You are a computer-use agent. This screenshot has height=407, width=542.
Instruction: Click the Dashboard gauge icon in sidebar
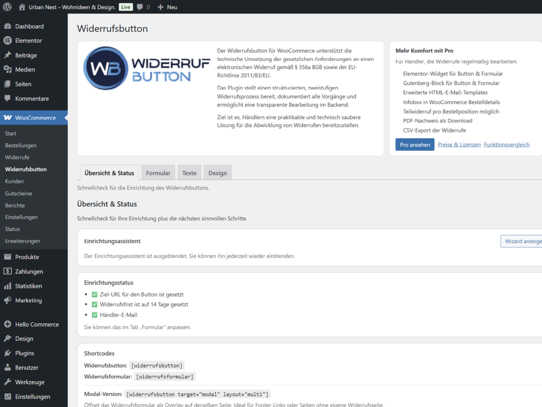click(x=7, y=26)
